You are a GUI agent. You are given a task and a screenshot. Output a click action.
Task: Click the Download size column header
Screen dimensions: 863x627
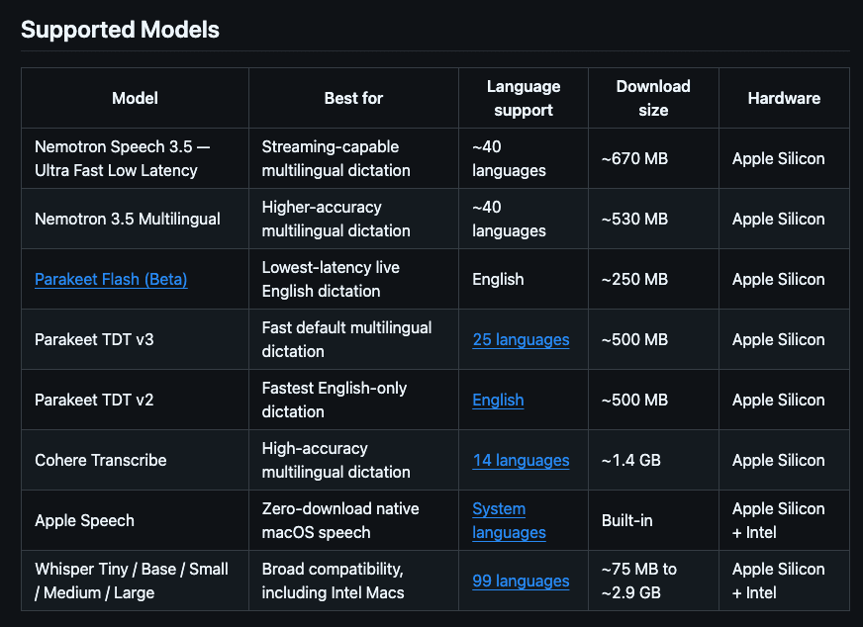coord(653,98)
